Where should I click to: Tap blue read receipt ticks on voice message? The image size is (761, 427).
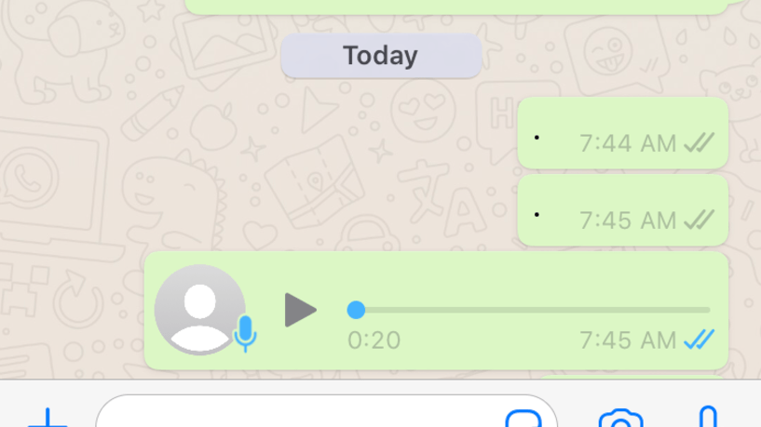tap(700, 340)
